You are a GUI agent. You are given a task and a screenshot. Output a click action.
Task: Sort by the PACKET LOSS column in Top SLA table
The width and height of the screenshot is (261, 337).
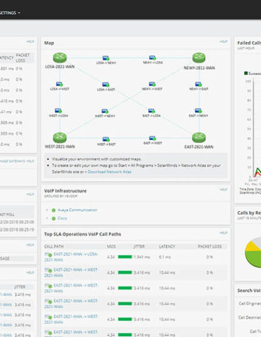(209, 246)
